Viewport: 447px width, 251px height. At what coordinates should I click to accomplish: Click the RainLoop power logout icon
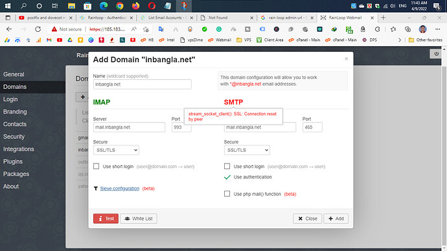pos(436,54)
